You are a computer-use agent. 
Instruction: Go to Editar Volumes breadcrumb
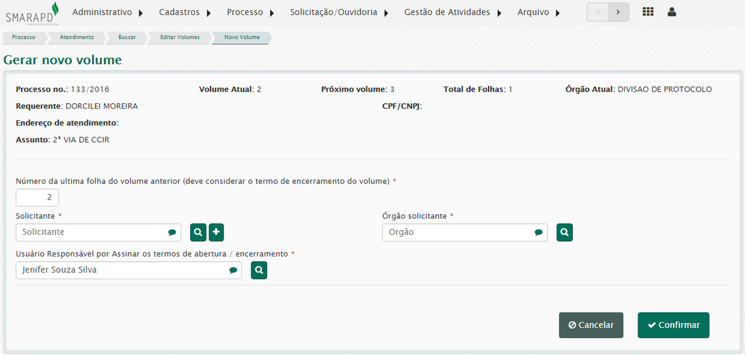click(180, 38)
